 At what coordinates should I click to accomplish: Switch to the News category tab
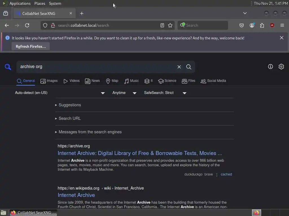(x=92, y=81)
